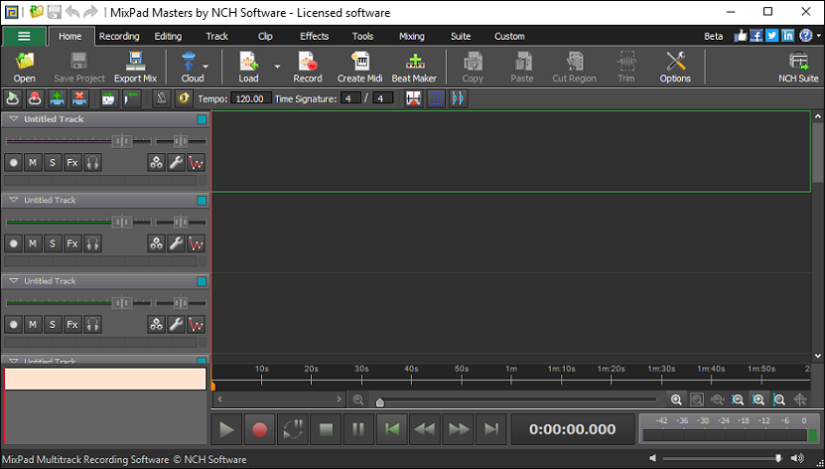
Task: Collapse the third Untitled Track triangle
Action: [14, 281]
